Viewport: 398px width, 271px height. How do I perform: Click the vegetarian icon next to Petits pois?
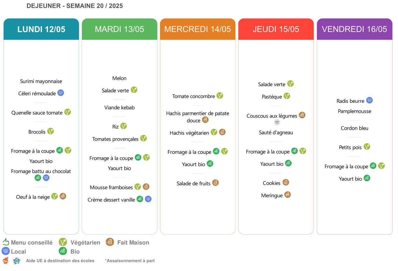click(x=367, y=146)
